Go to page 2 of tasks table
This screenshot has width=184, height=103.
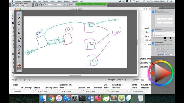click(x=25, y=80)
